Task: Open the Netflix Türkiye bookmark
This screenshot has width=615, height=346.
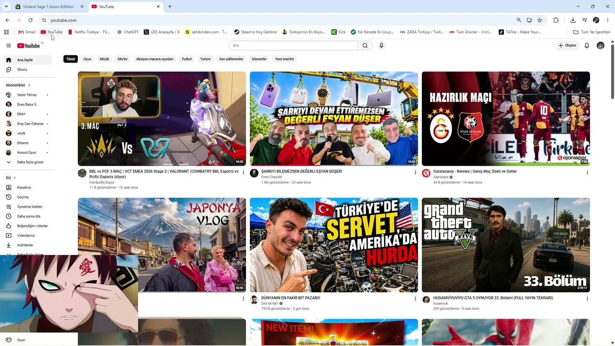Action: [x=89, y=32]
